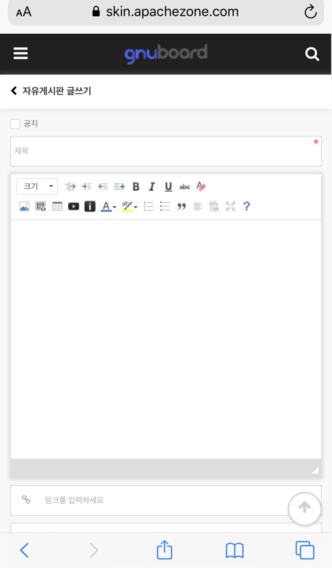
Task: Expand the font color dropdown arrow
Action: click(x=115, y=208)
